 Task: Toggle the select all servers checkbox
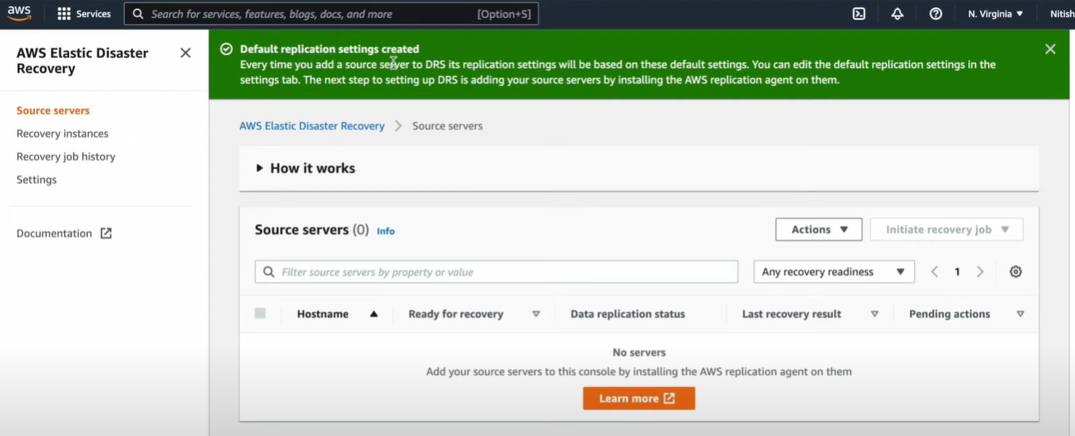point(260,313)
